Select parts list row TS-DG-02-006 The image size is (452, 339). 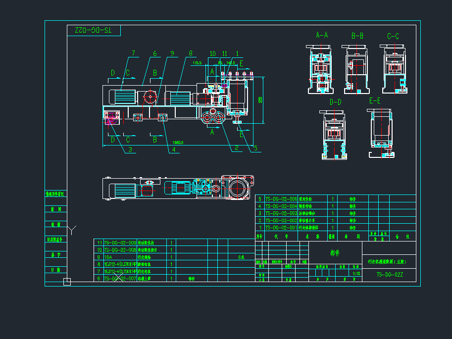pyautogui.click(x=281, y=198)
